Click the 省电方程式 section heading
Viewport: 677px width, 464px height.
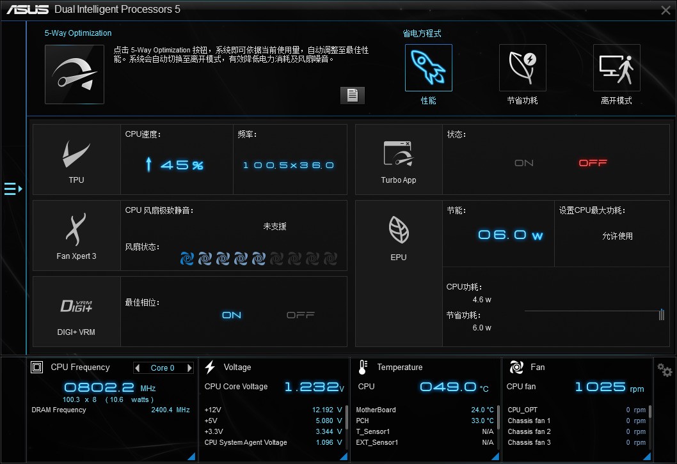point(422,33)
